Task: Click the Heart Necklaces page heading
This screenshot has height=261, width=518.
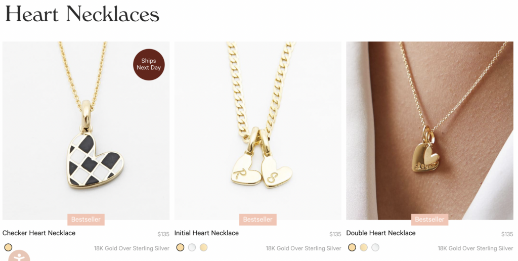Action: (82, 14)
